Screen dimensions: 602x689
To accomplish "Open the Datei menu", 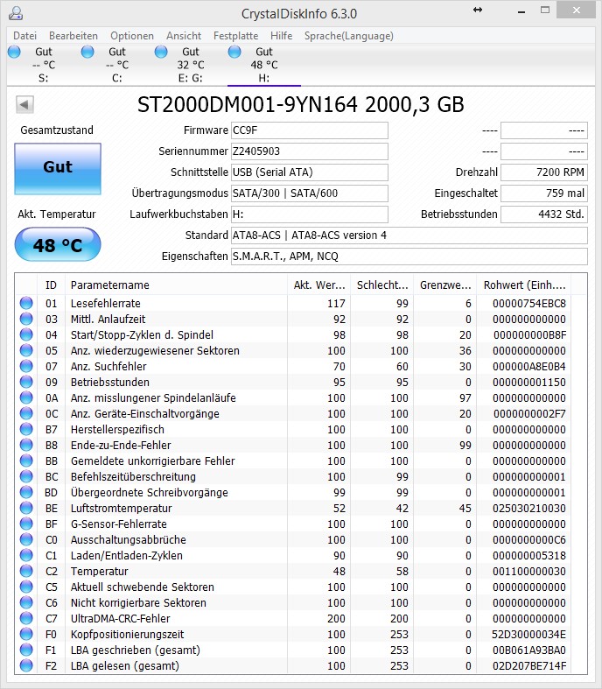I will coord(25,36).
